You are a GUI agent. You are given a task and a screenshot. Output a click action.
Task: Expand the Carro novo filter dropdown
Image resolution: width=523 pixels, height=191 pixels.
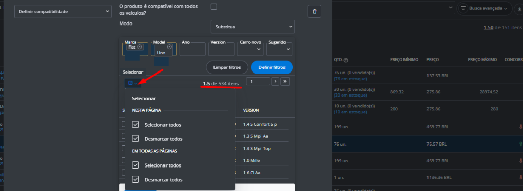pyautogui.click(x=250, y=49)
